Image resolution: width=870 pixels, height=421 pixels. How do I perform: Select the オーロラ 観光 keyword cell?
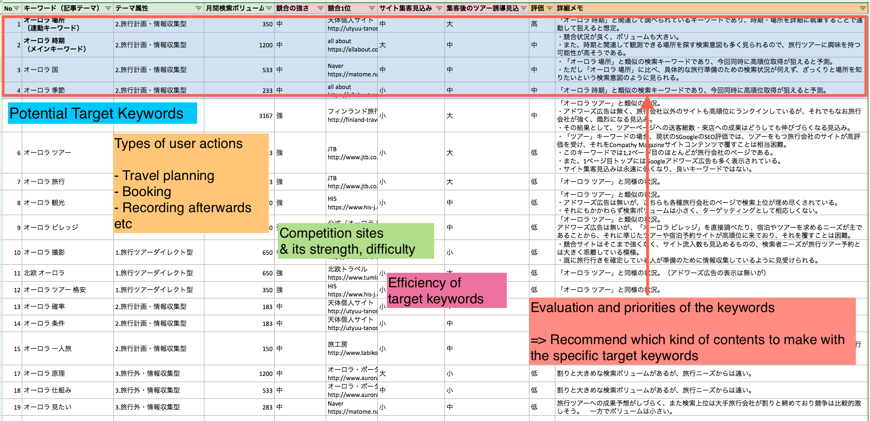coord(68,203)
